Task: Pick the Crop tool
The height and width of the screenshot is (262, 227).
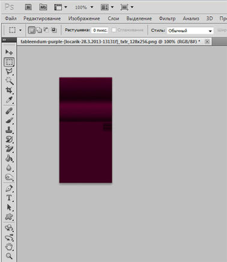Action: coord(9,90)
